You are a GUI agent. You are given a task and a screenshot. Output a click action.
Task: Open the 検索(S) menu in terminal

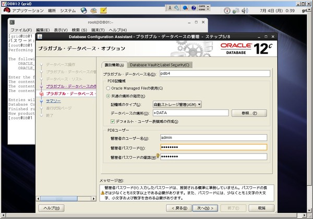pyautogui.click(x=79, y=30)
